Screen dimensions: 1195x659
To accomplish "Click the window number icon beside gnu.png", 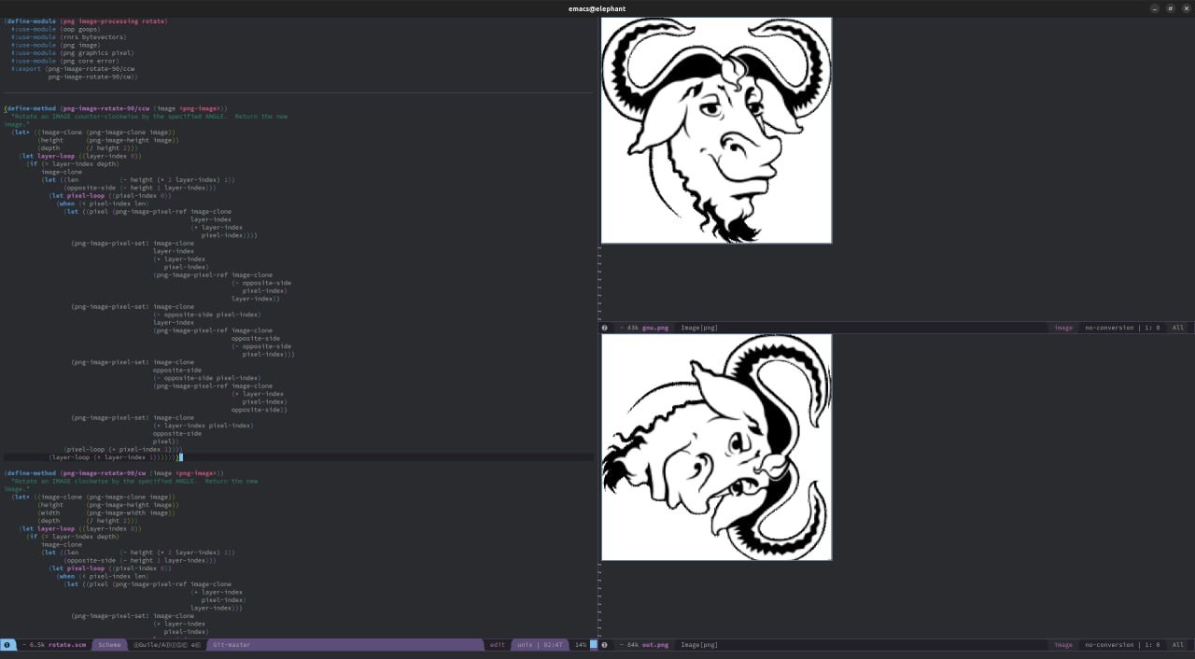I will click(x=605, y=328).
